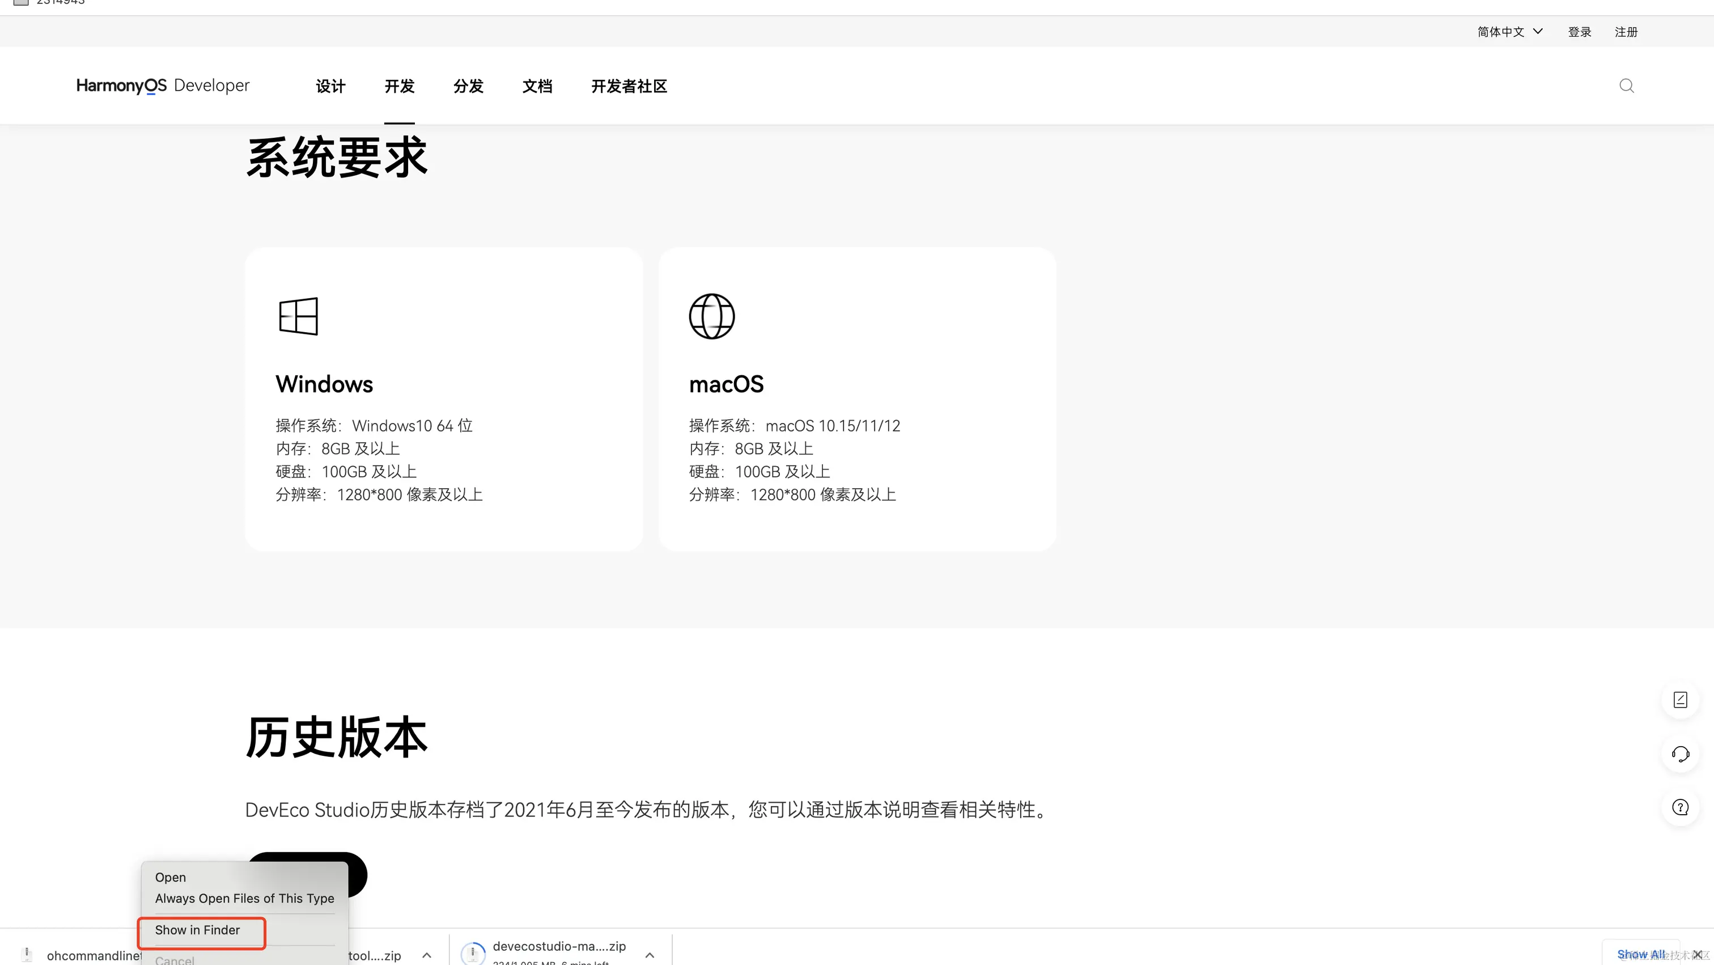
Task: Click the search magnifier icon in header
Action: click(1626, 86)
